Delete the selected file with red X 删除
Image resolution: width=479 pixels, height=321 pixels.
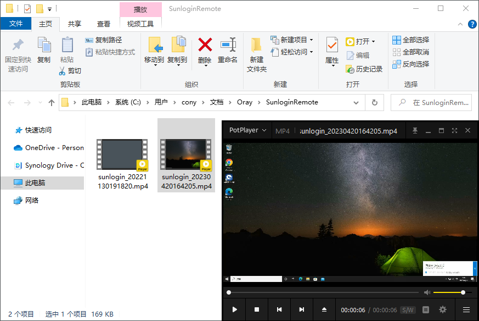coord(205,51)
